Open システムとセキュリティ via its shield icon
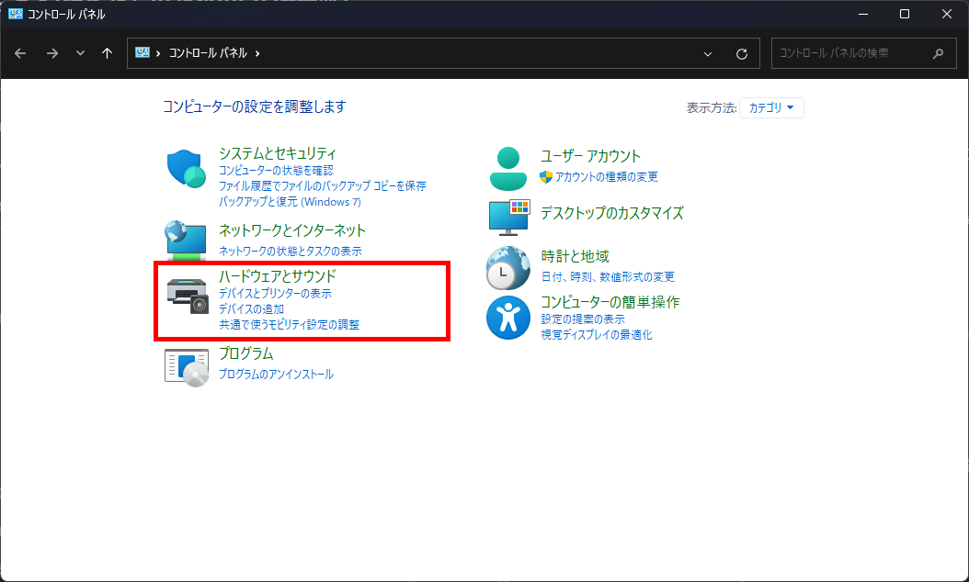This screenshot has height=582, width=969. pyautogui.click(x=186, y=170)
